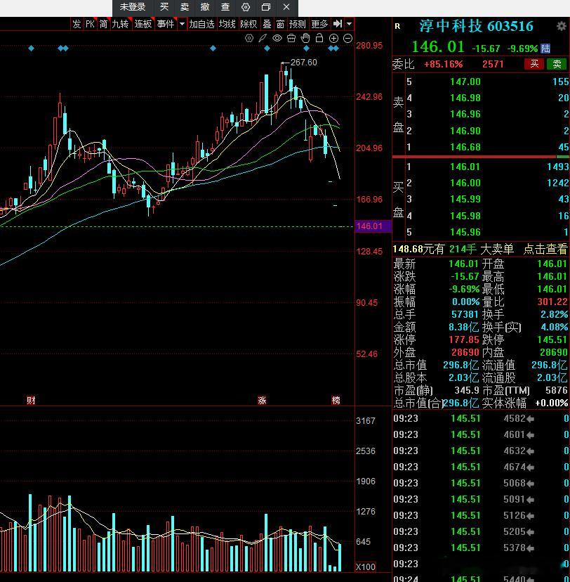Select the drawing pen tool
570x582 pixels.
pyautogui.click(x=263, y=38)
